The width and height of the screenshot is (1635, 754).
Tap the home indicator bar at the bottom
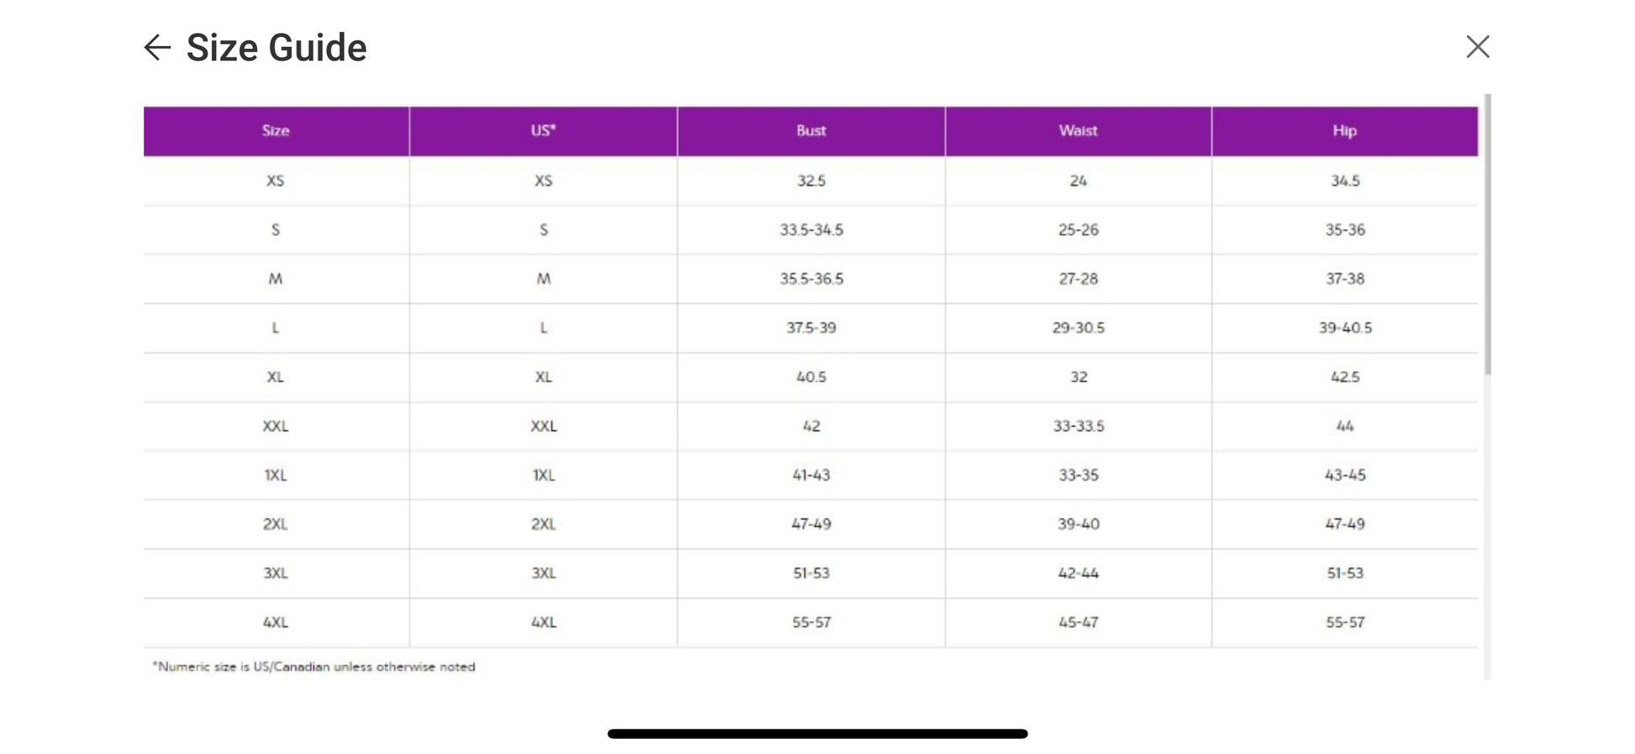coord(817,734)
